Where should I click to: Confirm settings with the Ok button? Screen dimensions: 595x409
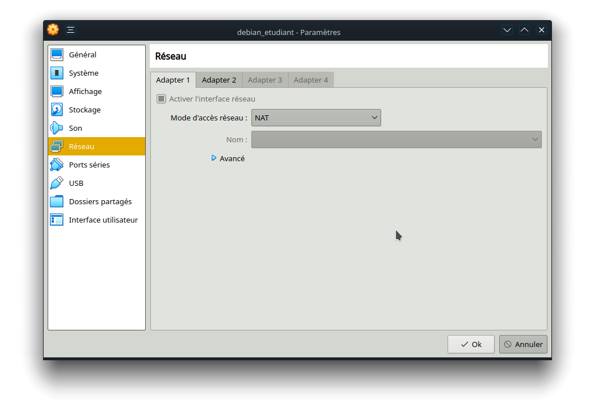coord(470,344)
